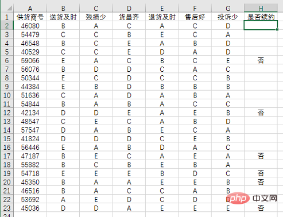Select row 17 header
Image resolution: width=283 pixels, height=217 pixels.
pos(7,156)
